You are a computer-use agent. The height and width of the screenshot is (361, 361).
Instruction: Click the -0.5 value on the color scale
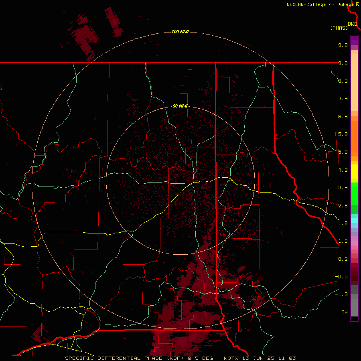click(x=341, y=277)
